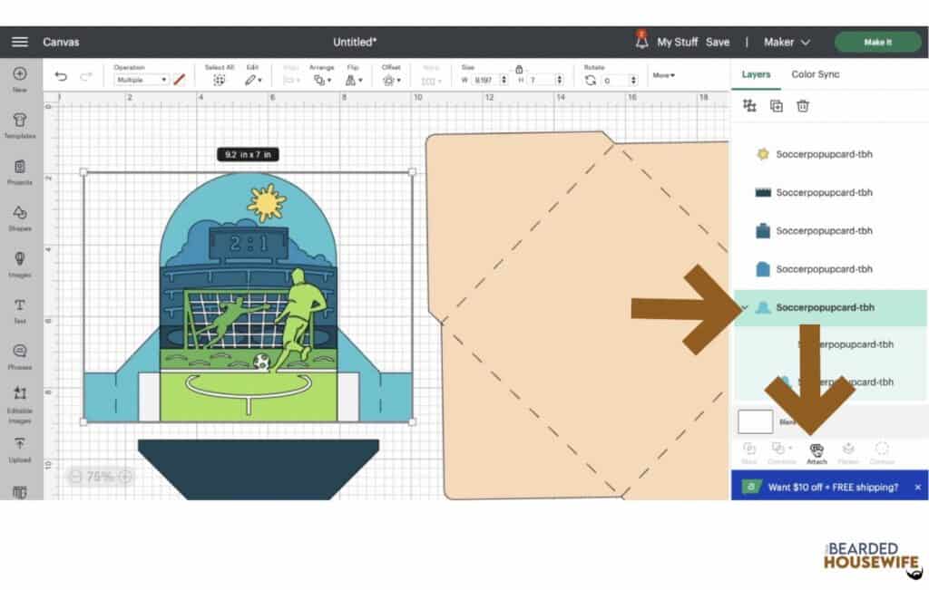
Task: Open the Templates panel in sidebar
Action: pos(19,125)
